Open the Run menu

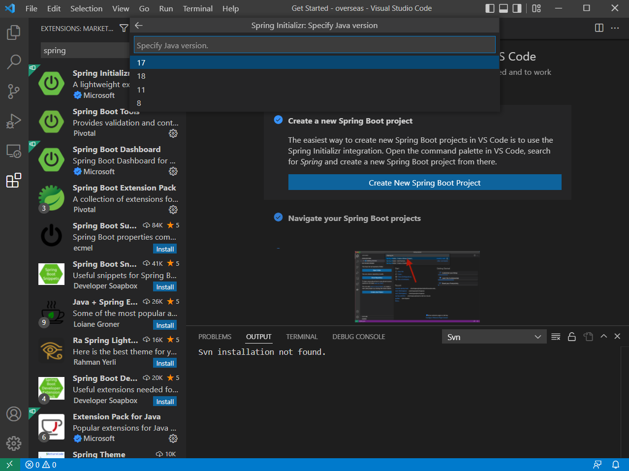[166, 8]
